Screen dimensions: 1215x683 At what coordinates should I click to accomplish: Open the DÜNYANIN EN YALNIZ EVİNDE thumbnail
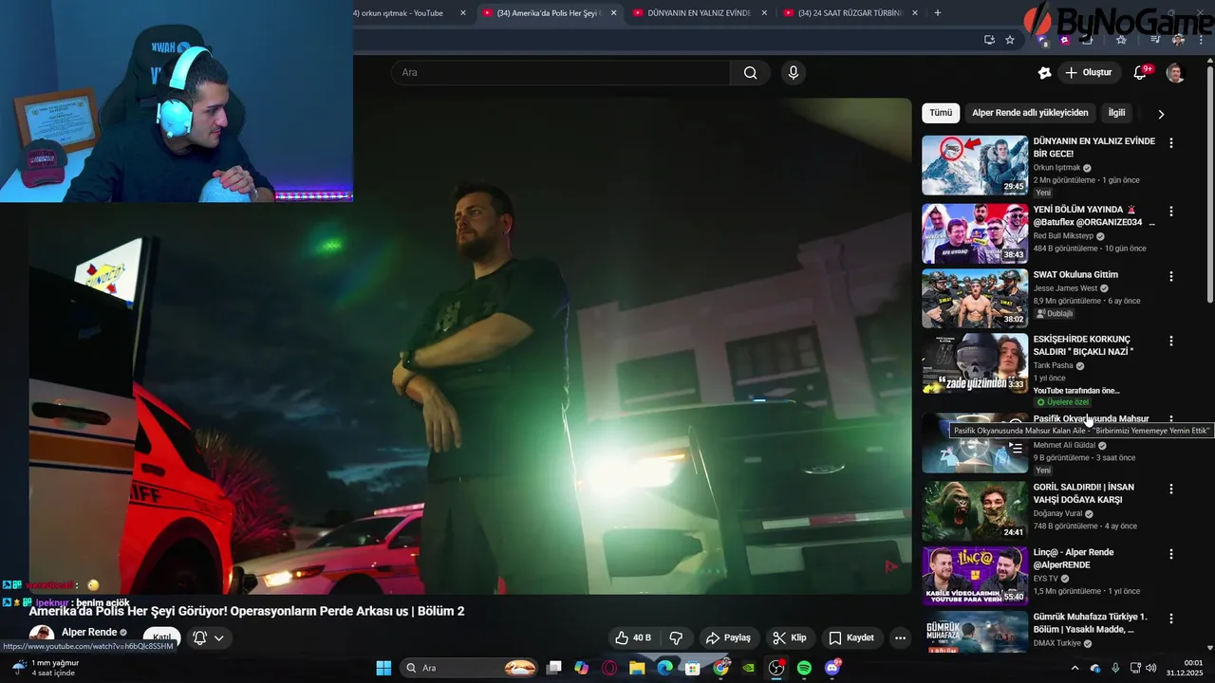click(975, 165)
